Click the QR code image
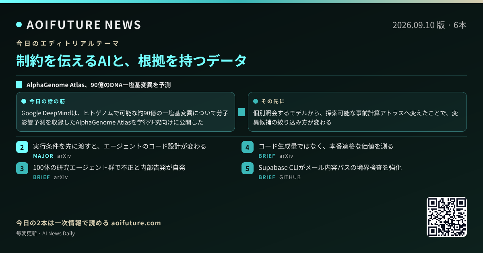This screenshot has width=483, height=253. 447,217
